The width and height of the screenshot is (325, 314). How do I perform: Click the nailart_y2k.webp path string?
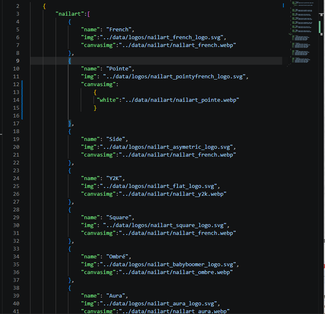tap(173, 194)
